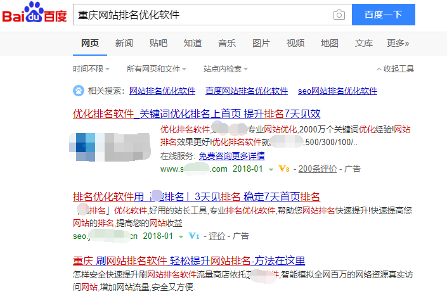
Task: Click green arrow beside first result's date
Action: 271,169
